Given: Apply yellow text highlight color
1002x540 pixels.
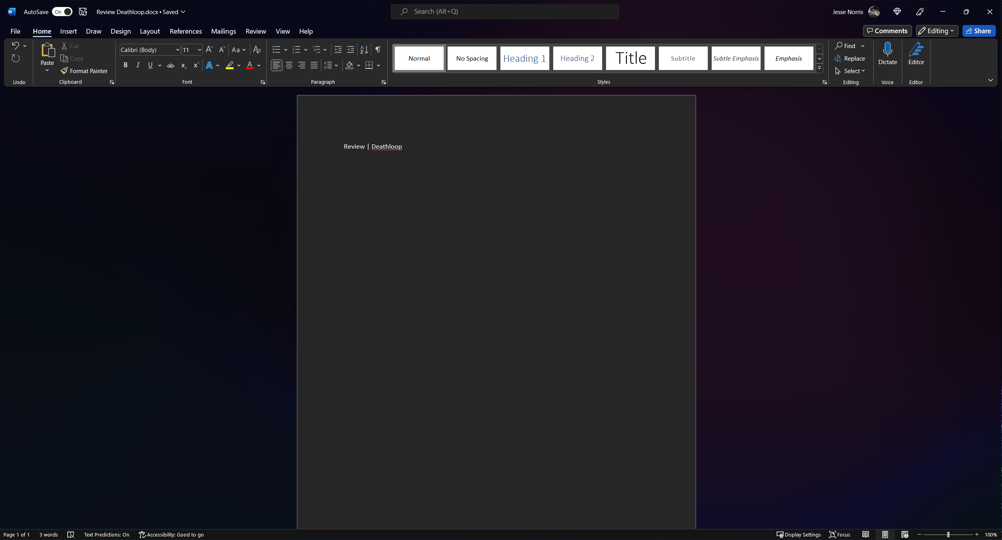Looking at the screenshot, I should [x=230, y=65].
